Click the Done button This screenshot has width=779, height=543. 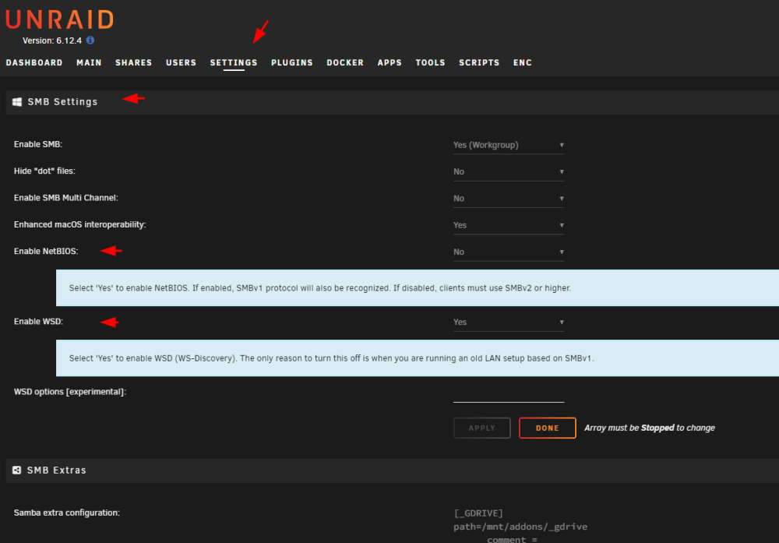coord(548,428)
